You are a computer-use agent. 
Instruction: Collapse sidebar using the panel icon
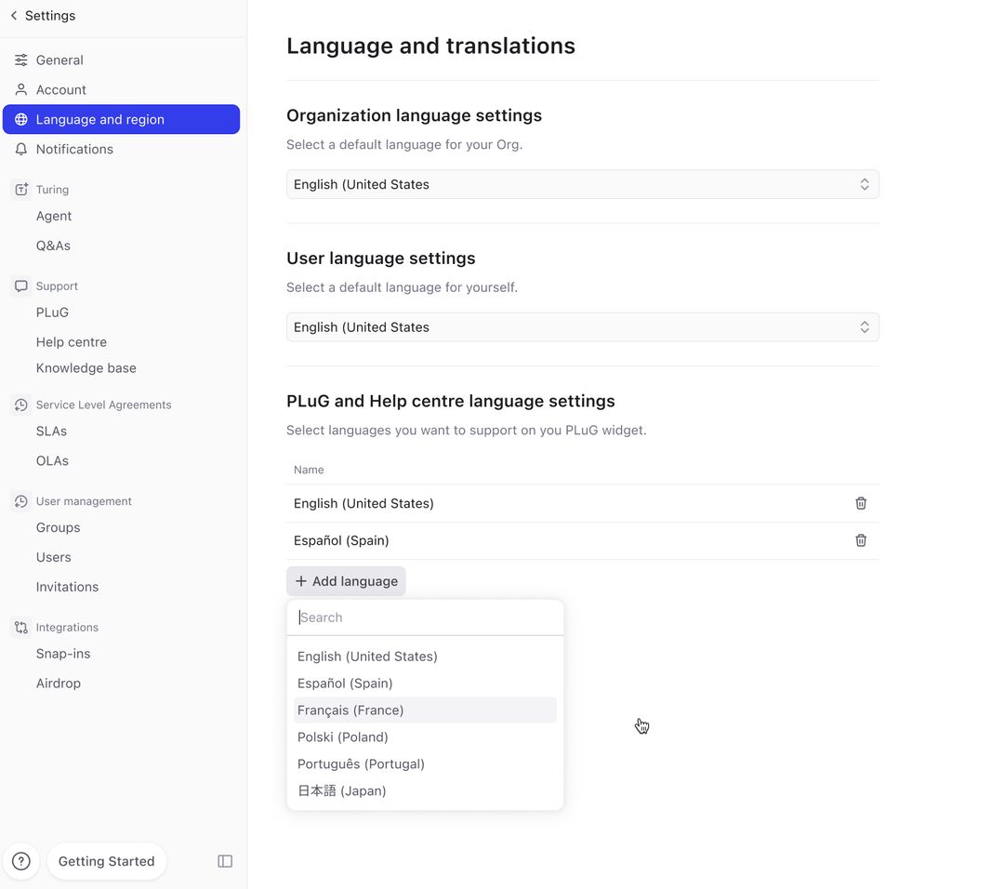pos(225,860)
